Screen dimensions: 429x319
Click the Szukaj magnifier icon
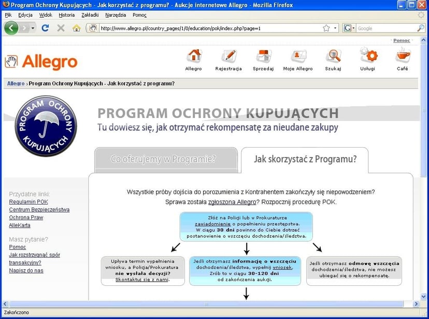[x=333, y=56]
